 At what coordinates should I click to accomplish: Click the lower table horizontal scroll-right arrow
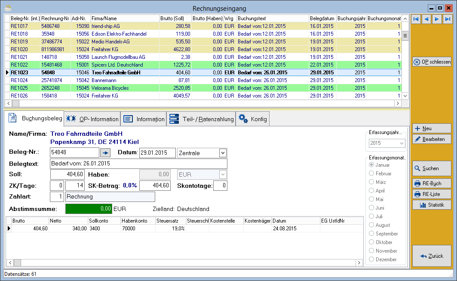pyautogui.click(x=359, y=263)
